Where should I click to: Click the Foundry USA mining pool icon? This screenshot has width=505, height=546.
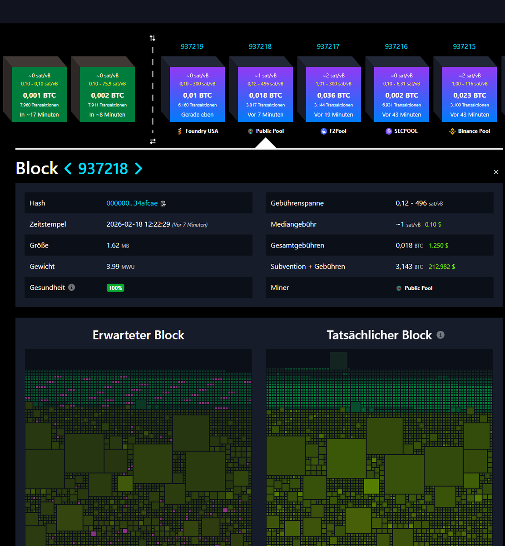(179, 131)
